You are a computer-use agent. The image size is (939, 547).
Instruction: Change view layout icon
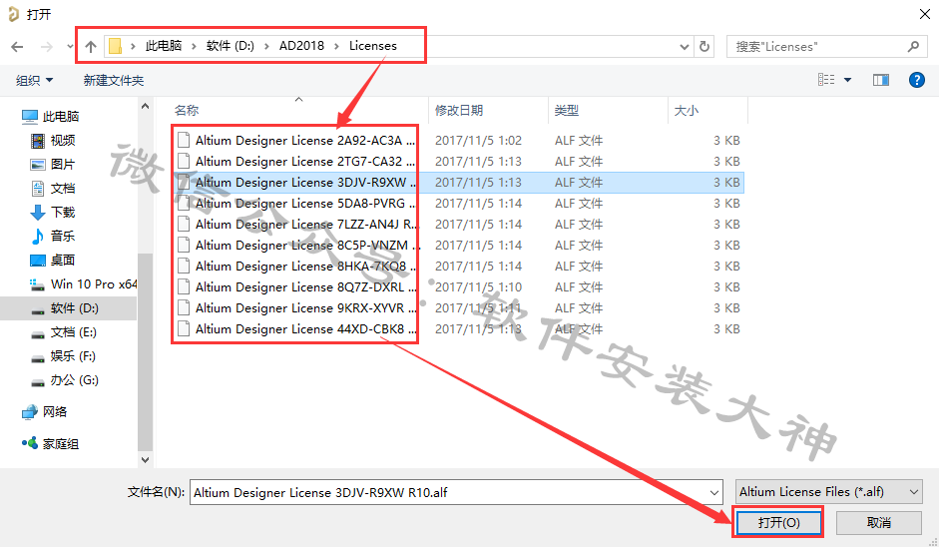coord(826,80)
